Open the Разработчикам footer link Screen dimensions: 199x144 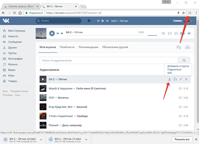tap(19, 91)
